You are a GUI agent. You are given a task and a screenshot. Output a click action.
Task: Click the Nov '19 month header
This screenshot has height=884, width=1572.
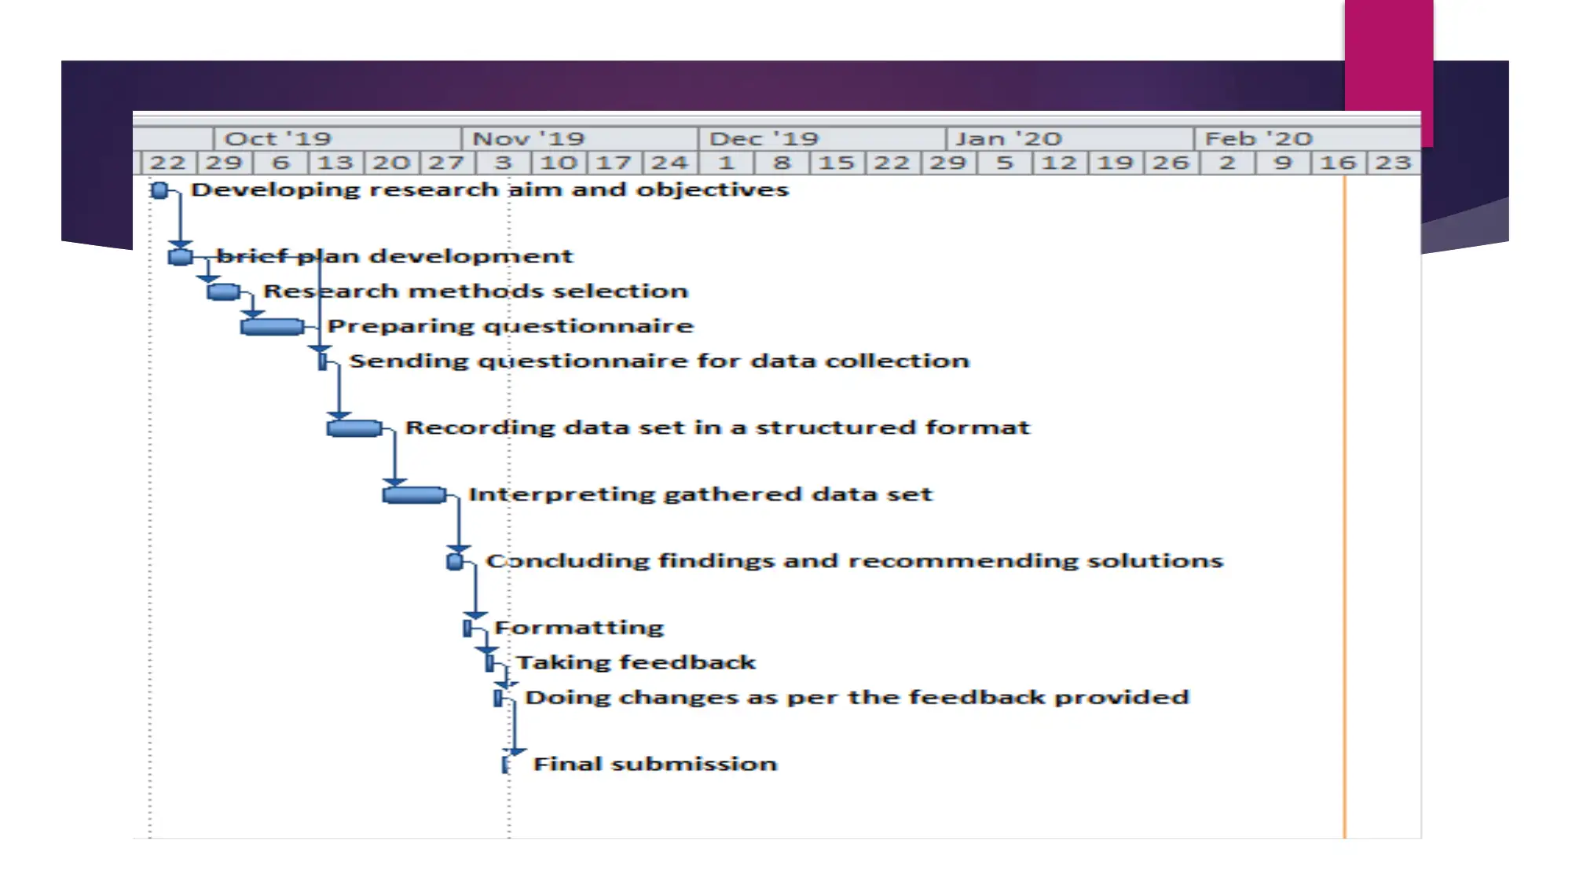[x=580, y=139]
